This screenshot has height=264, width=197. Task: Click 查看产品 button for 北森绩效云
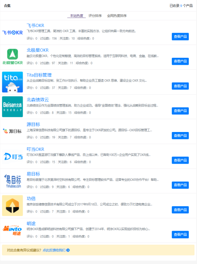[180, 111]
